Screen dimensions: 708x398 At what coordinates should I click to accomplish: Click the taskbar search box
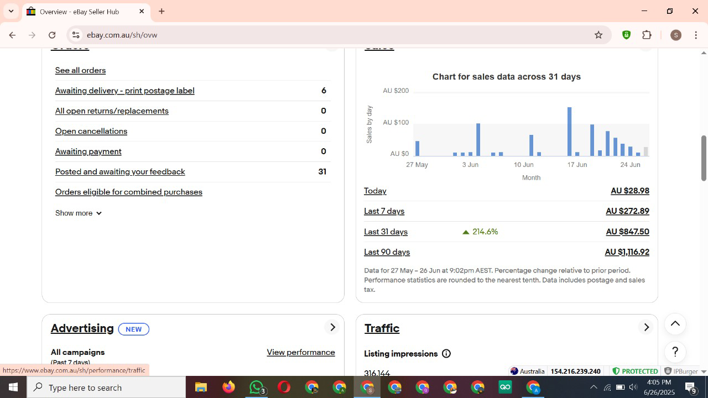106,387
